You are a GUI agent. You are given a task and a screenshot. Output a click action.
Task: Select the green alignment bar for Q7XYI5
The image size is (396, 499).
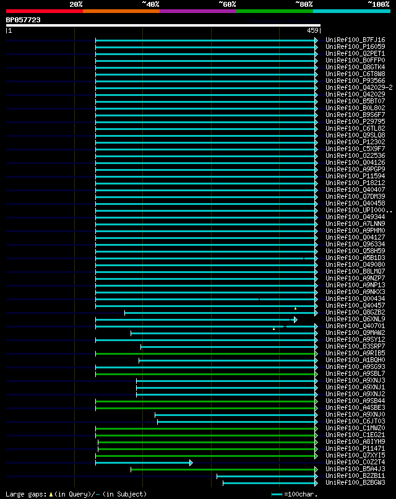205,456
